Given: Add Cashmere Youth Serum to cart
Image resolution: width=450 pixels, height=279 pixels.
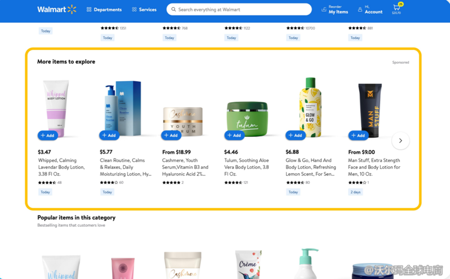Looking at the screenshot, I should (x=171, y=136).
